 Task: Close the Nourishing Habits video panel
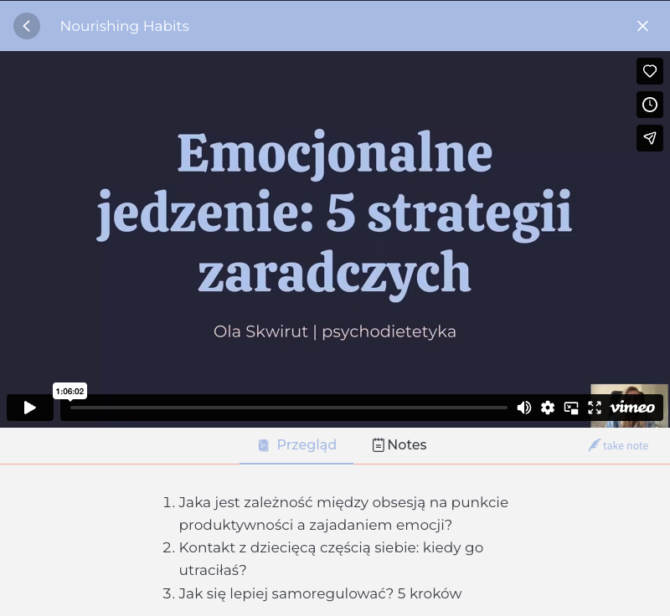coord(642,26)
